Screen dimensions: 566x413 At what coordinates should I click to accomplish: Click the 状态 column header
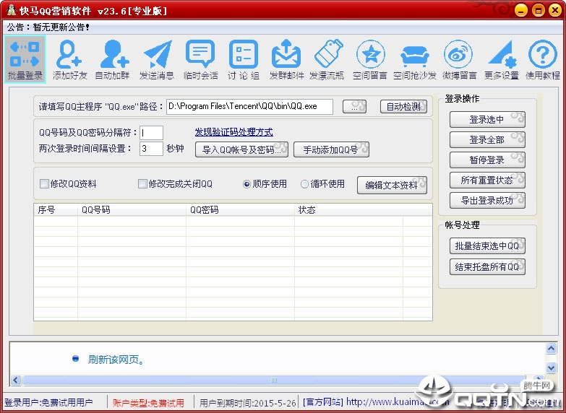tap(348, 210)
